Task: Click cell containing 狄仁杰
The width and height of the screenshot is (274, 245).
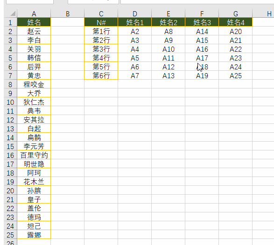Action: click(34, 102)
